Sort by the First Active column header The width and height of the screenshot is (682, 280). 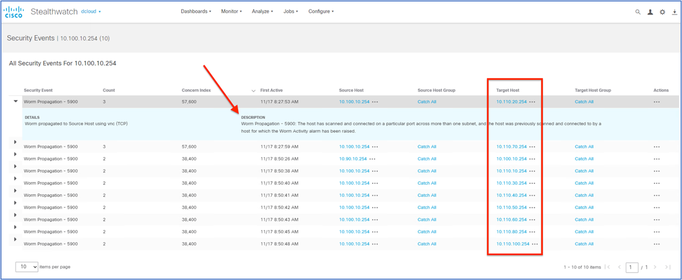[271, 90]
